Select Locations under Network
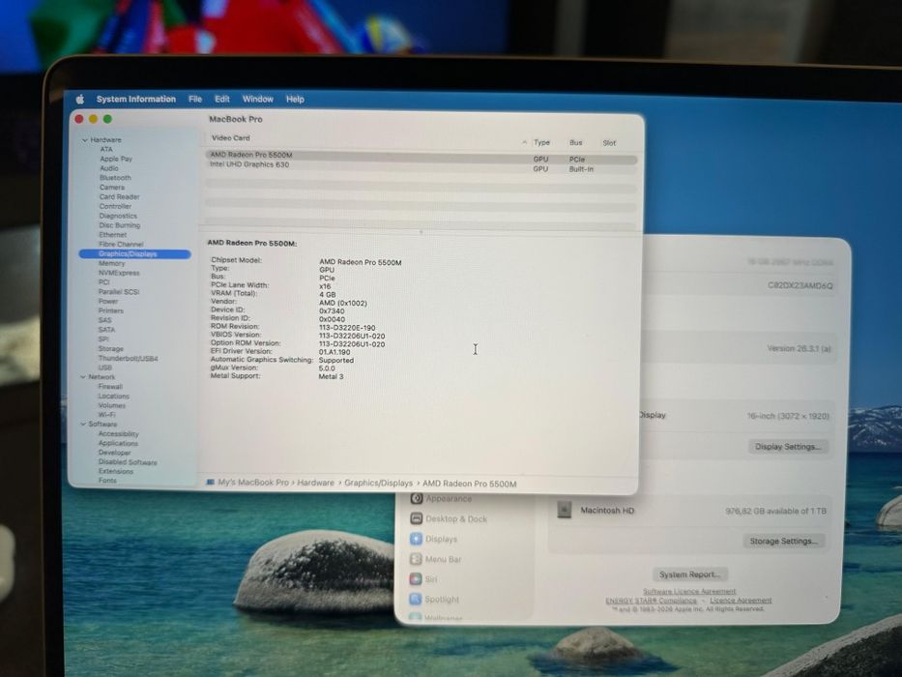 point(113,397)
